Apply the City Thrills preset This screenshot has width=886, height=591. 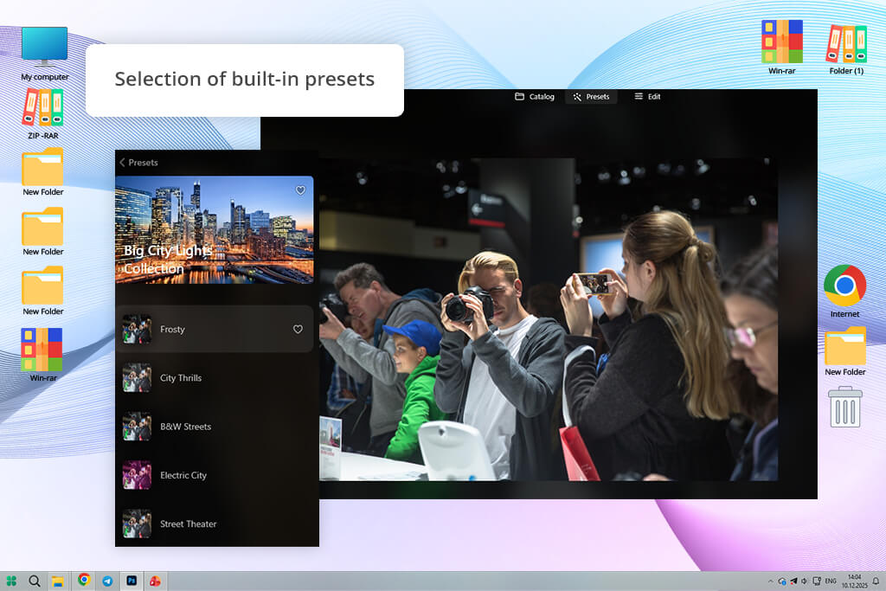(215, 378)
